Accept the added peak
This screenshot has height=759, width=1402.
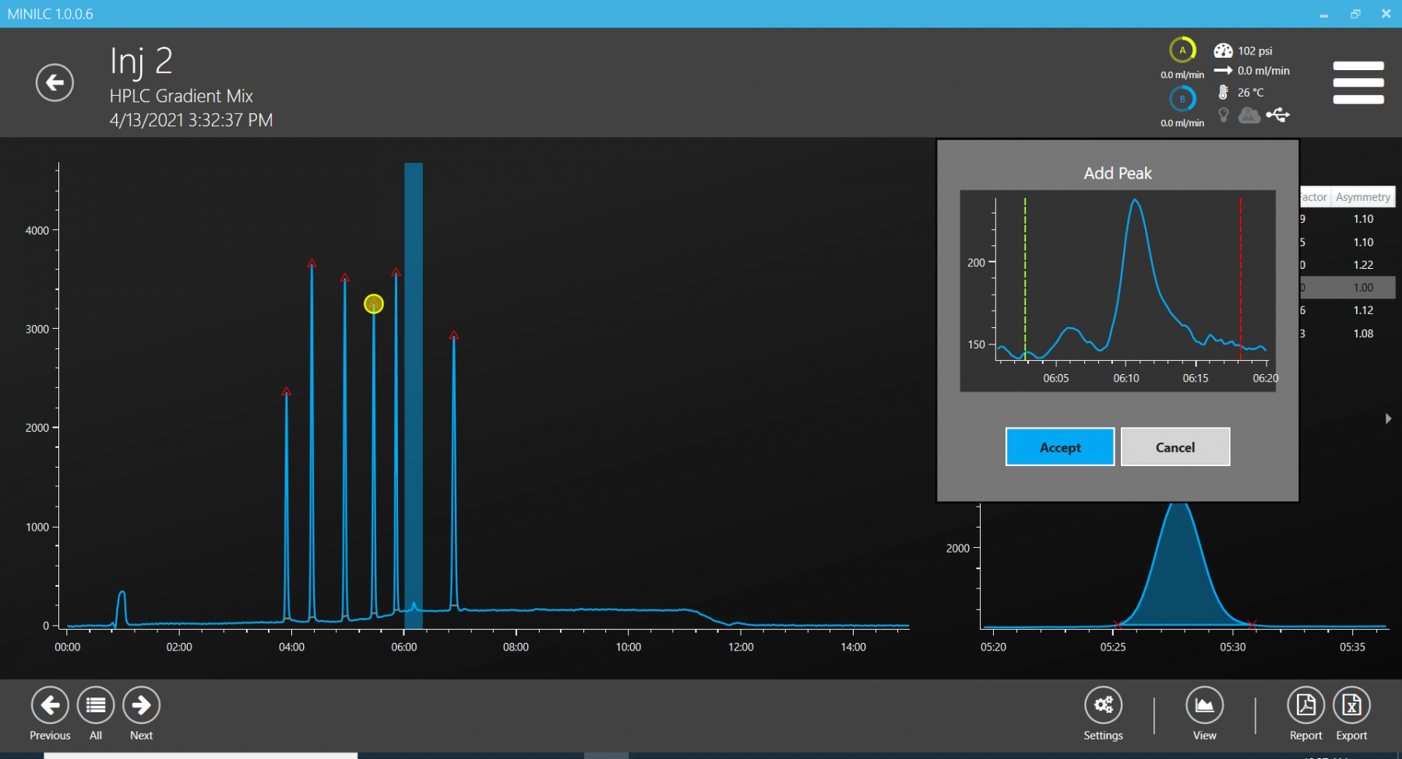tap(1059, 447)
